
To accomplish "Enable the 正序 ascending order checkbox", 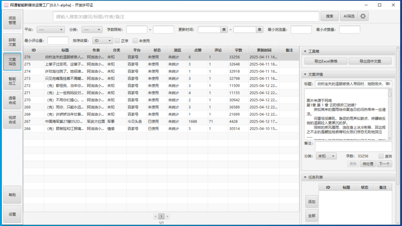I will (x=117, y=41).
